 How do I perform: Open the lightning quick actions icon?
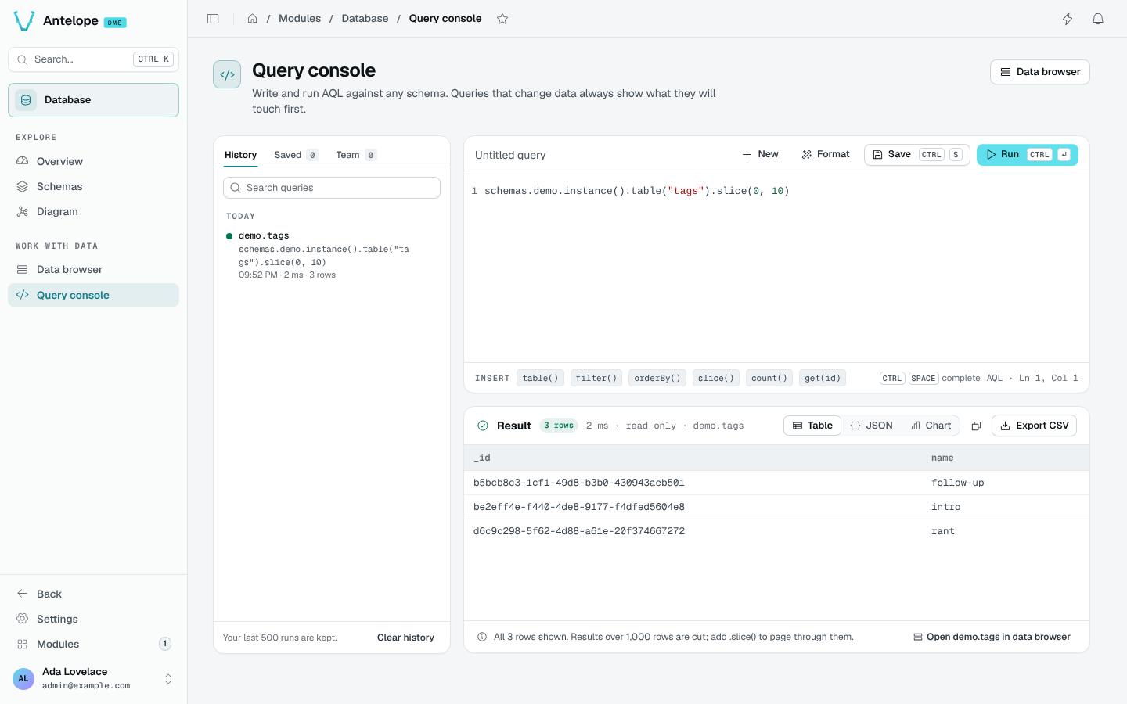(1068, 19)
